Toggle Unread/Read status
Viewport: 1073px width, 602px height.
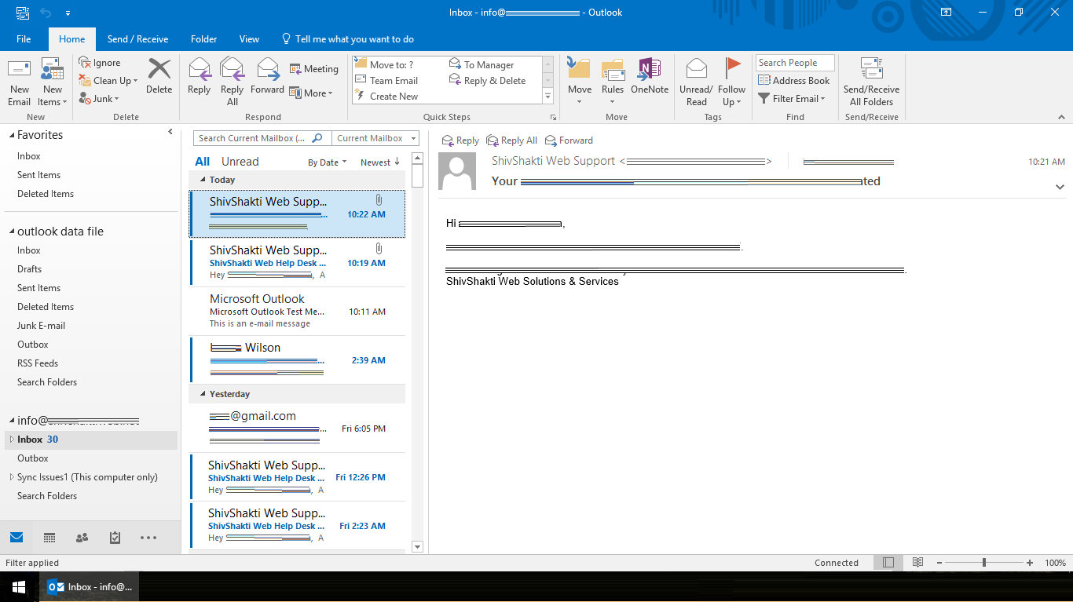click(696, 82)
